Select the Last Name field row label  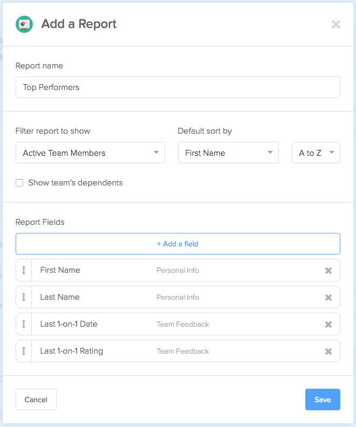(60, 297)
